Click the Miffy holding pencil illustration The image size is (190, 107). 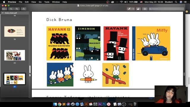[x=88, y=74]
